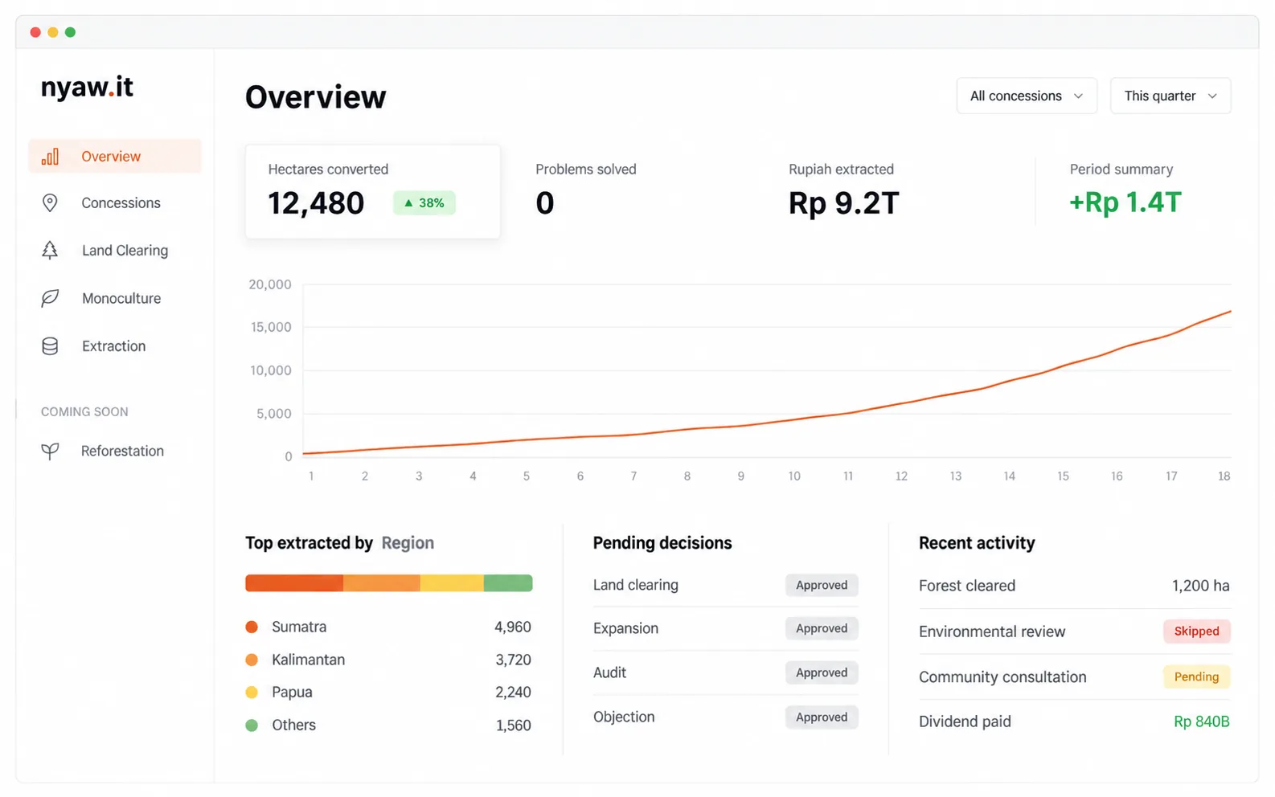The image size is (1275, 797).
Task: Click Approved badge for Objection
Action: [822, 717]
